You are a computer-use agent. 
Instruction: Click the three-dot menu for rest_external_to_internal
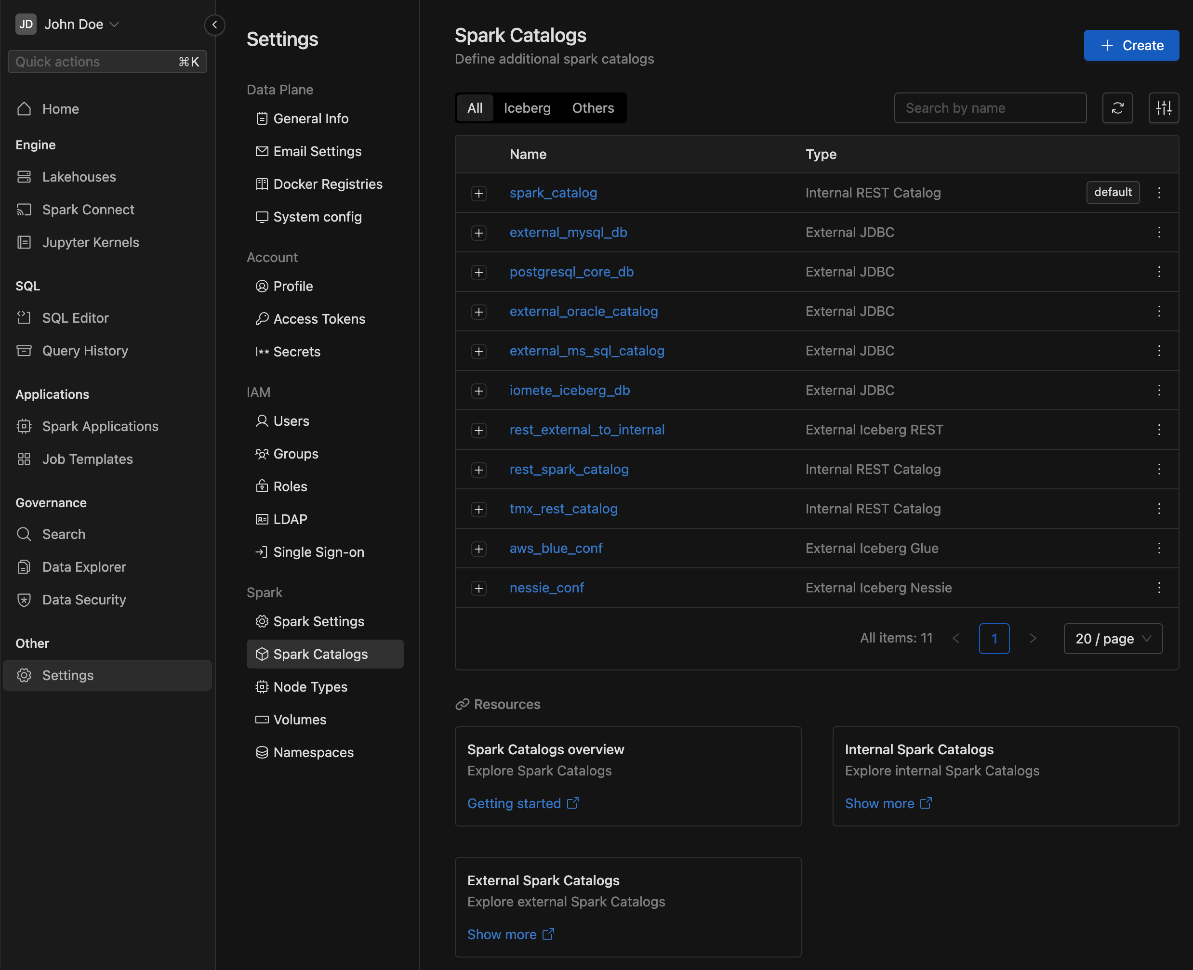point(1159,430)
